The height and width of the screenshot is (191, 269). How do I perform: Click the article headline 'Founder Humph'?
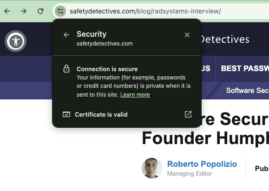pyautogui.click(x=205, y=138)
